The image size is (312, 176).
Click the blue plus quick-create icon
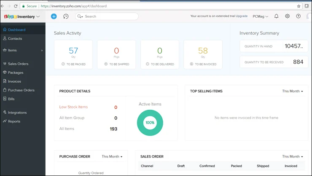54,16
